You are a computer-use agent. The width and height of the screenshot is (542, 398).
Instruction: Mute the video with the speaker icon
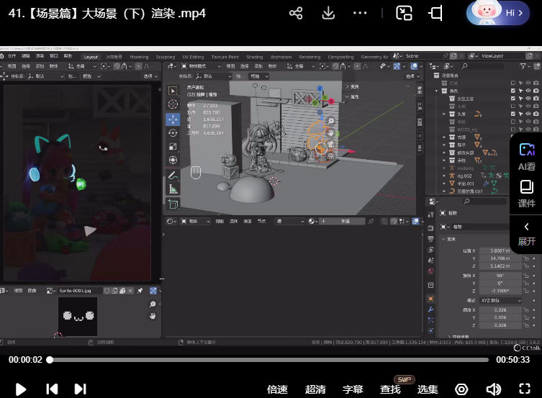493,389
